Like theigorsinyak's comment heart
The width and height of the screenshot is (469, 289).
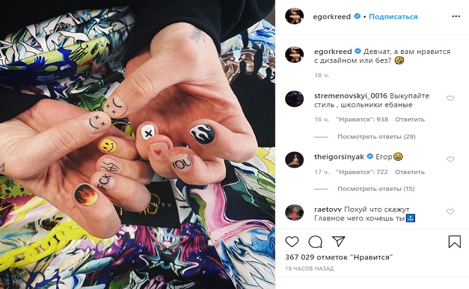(450, 159)
